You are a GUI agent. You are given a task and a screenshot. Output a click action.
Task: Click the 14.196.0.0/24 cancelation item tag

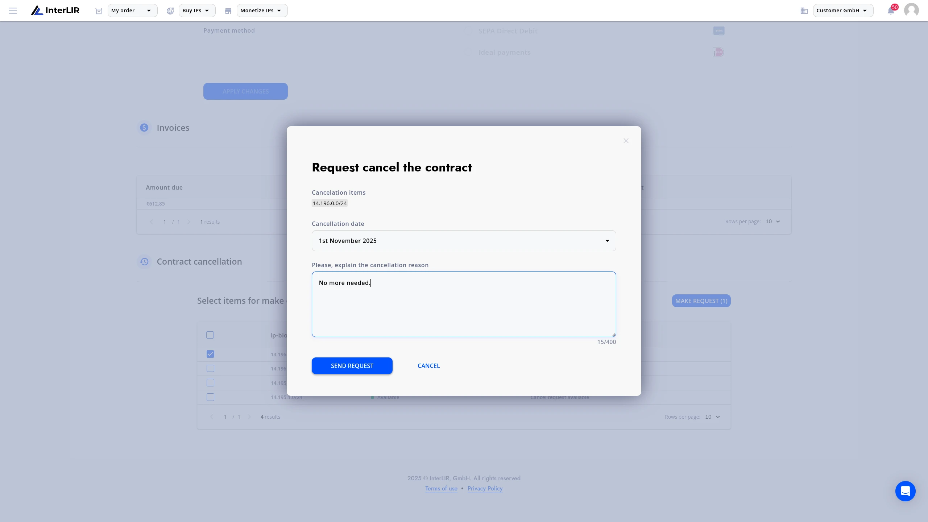(330, 203)
